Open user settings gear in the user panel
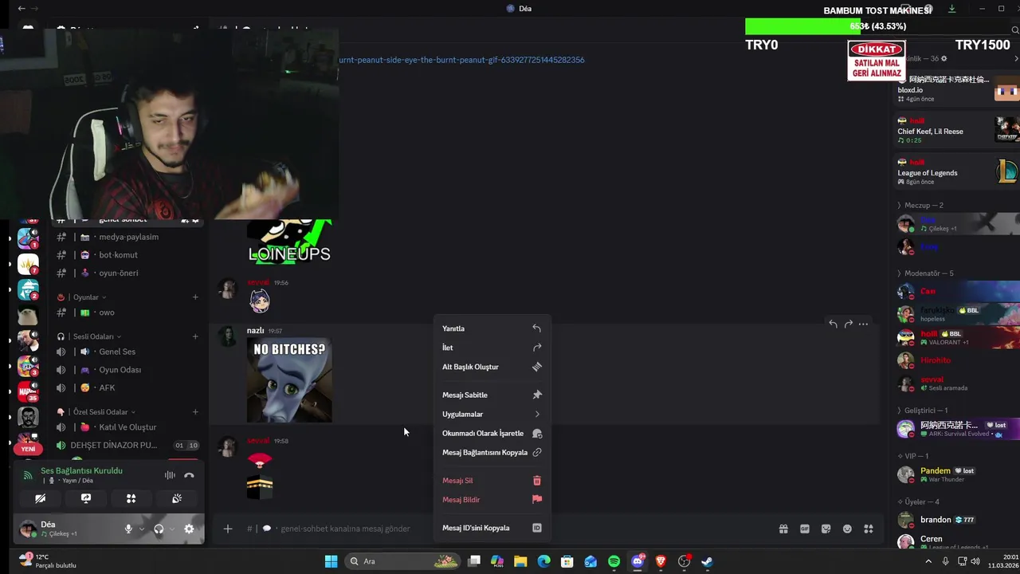The height and width of the screenshot is (574, 1020). pos(189,529)
